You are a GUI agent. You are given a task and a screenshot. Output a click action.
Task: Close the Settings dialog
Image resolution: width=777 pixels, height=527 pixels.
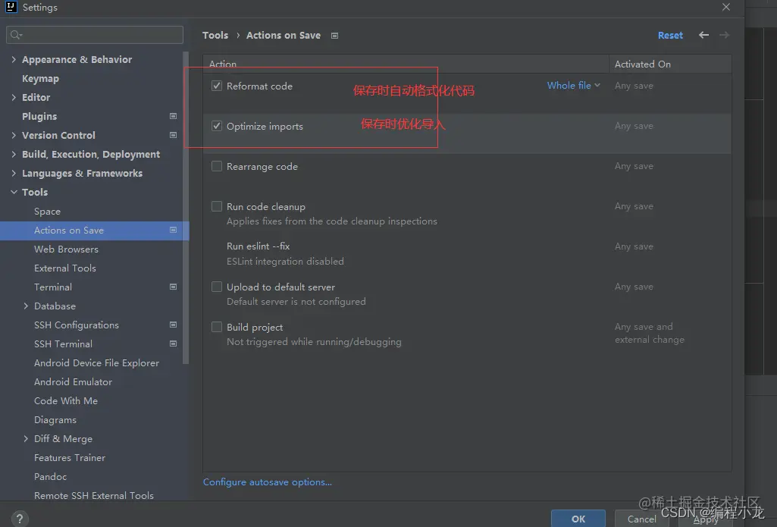[x=726, y=7]
